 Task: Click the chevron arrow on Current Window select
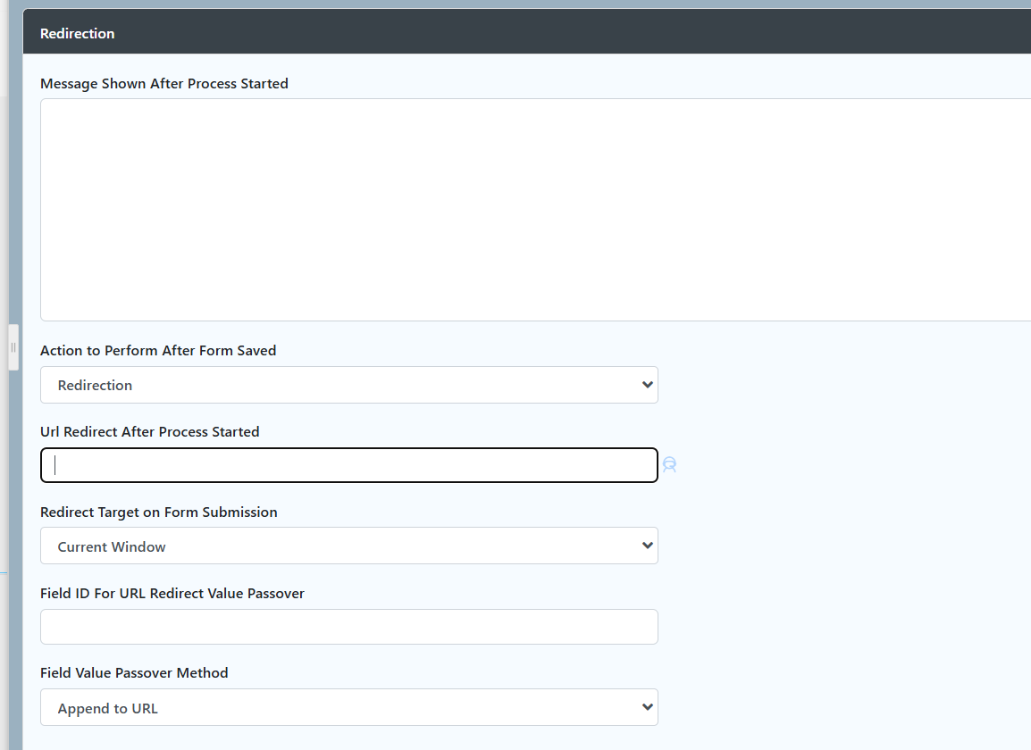pos(648,546)
